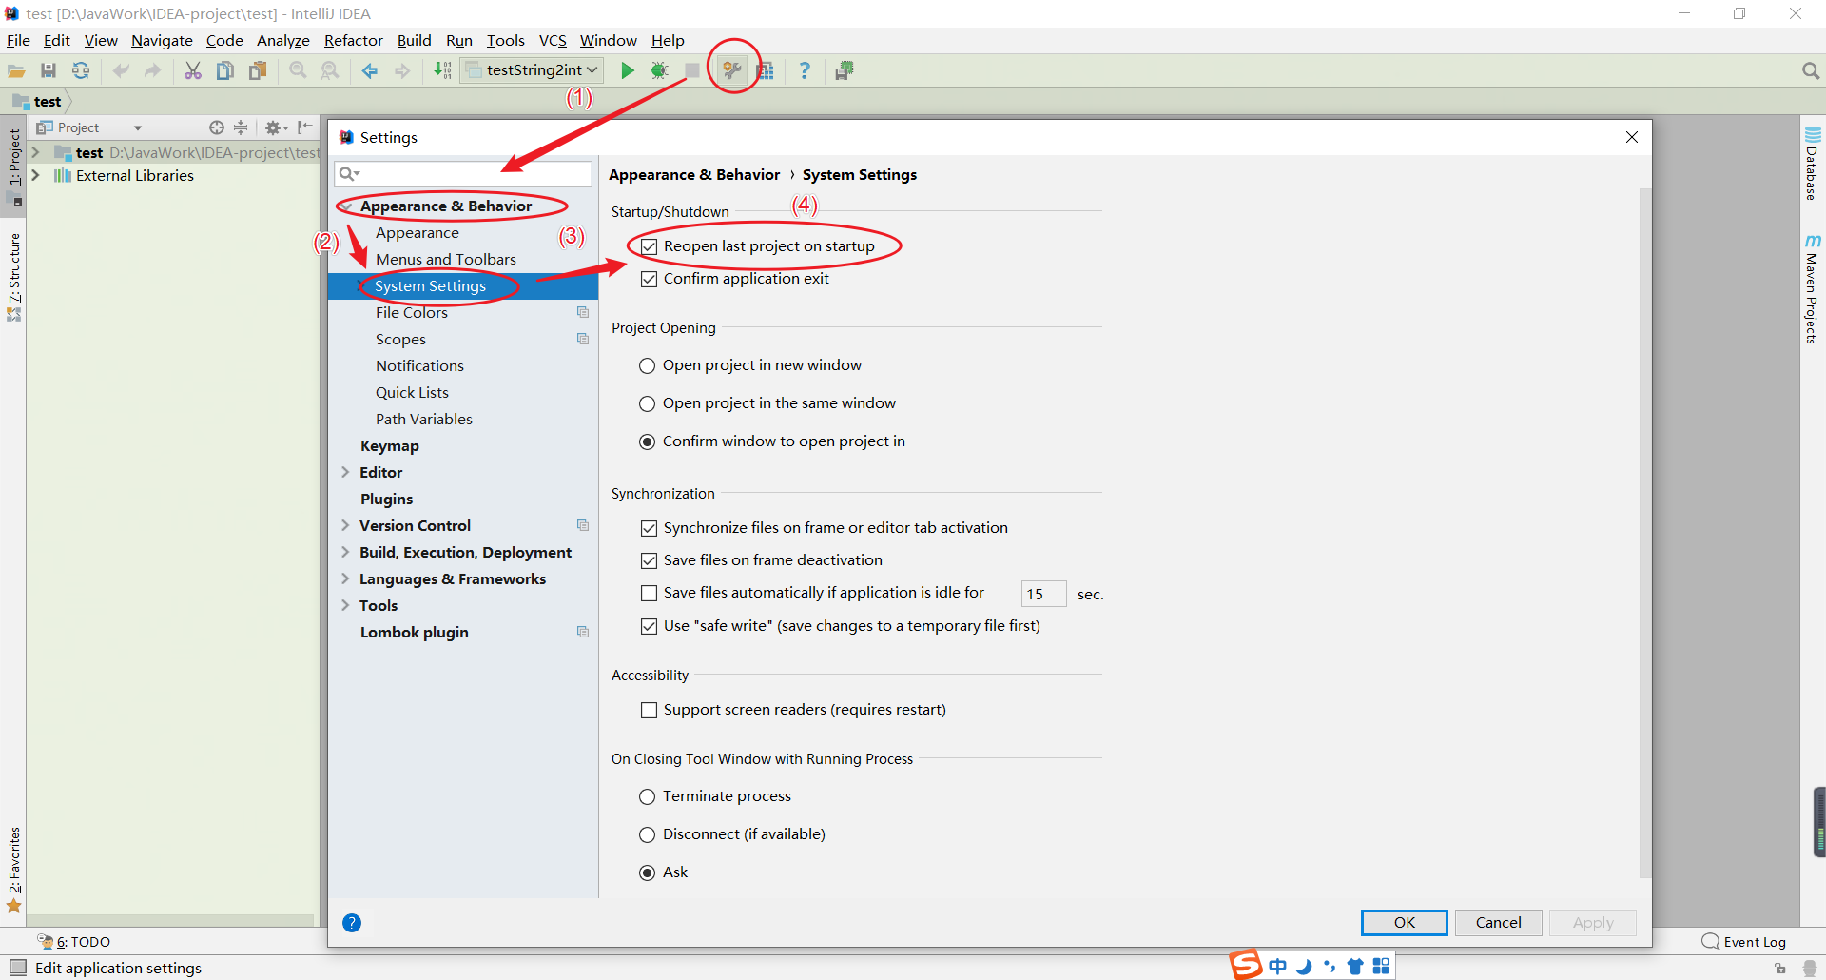Click the Build project icon
The height and width of the screenshot is (980, 1826).
442,70
